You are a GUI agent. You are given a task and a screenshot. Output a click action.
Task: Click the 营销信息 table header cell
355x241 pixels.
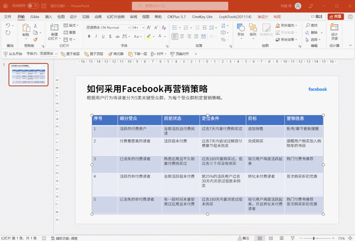click(x=304, y=120)
